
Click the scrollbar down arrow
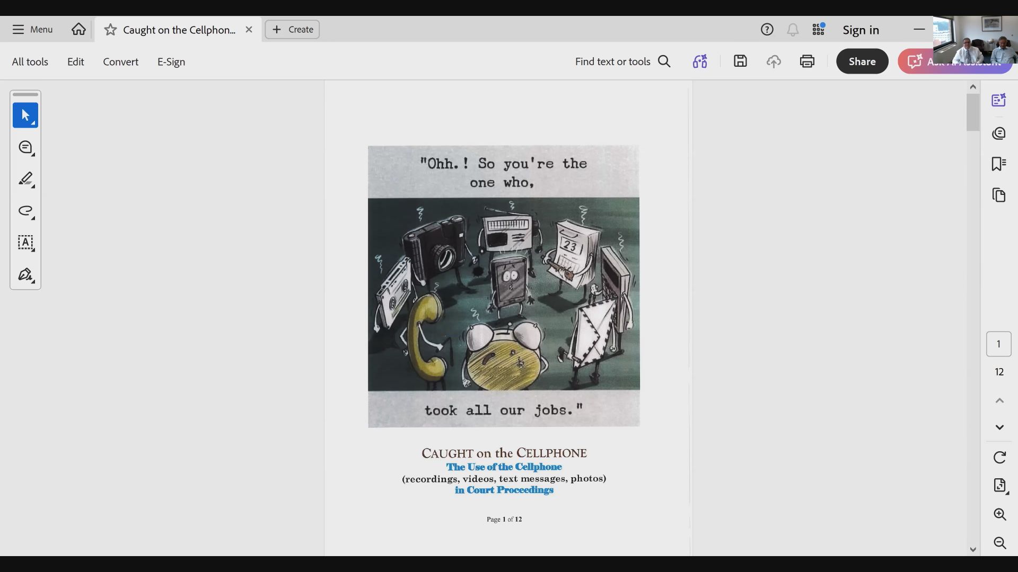[973, 550]
